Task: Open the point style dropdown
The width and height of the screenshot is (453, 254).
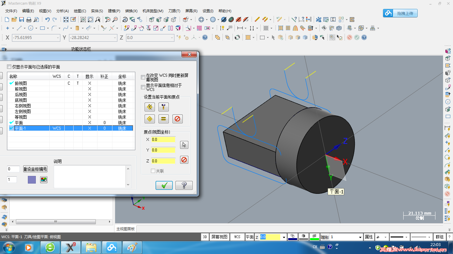Action: point(386,237)
